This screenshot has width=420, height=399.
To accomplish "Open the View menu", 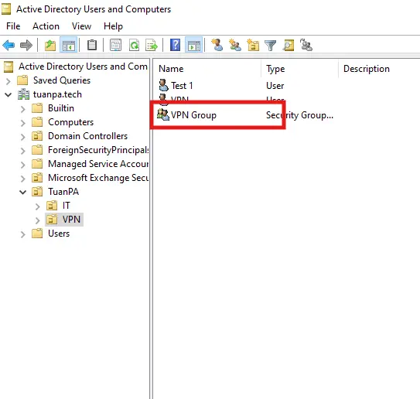I will 81,26.
